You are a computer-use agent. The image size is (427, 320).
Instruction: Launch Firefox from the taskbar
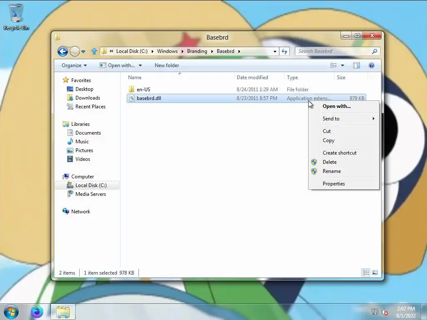point(37,312)
